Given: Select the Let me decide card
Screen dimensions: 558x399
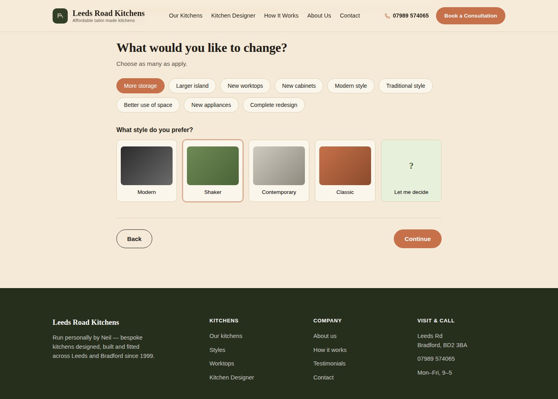Looking at the screenshot, I should tap(411, 171).
